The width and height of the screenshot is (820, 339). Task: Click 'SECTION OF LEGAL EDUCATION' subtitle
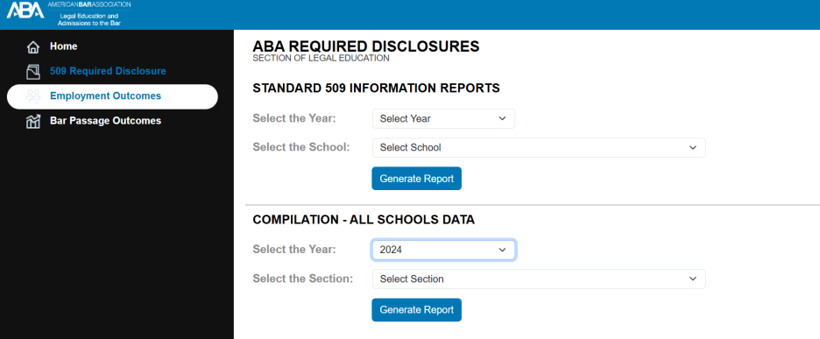click(x=321, y=58)
